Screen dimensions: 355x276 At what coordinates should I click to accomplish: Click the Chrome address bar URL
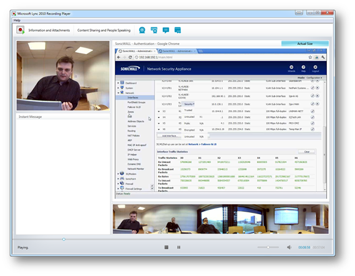[156, 57]
